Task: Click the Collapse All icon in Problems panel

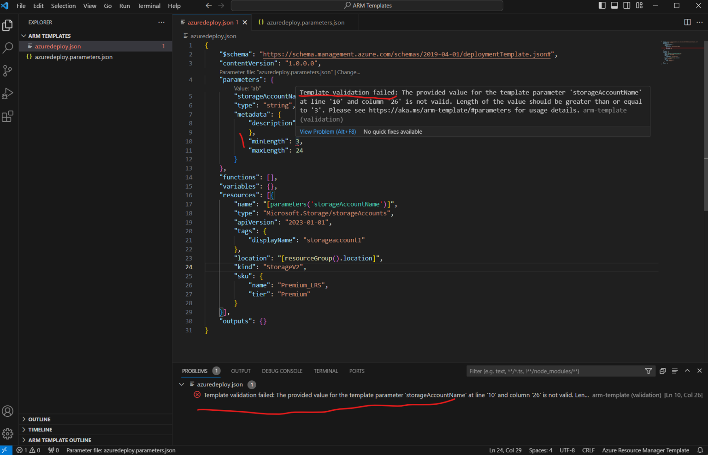Action: (675, 371)
